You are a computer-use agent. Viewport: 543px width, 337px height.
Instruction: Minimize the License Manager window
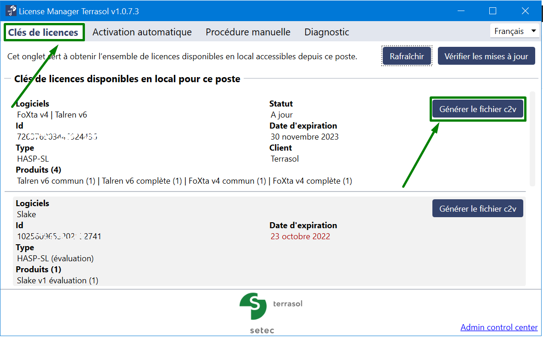point(461,11)
